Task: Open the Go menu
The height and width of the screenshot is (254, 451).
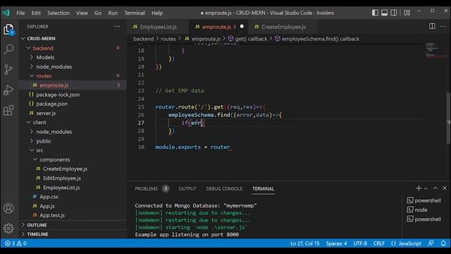Action: pyautogui.click(x=98, y=13)
